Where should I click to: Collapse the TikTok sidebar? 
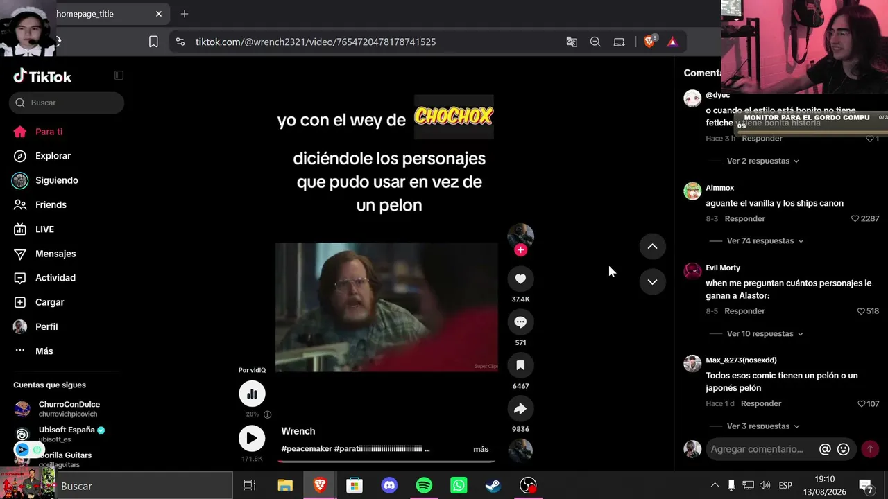(x=119, y=75)
